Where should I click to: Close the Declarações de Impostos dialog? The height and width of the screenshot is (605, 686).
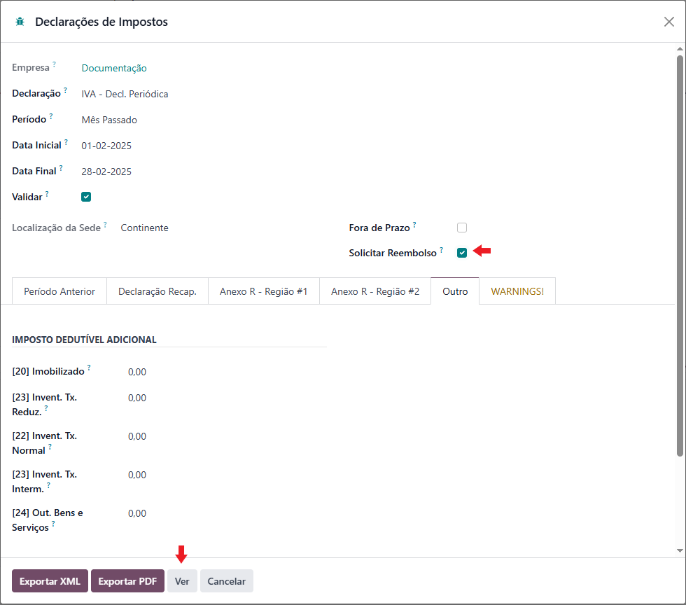click(668, 22)
